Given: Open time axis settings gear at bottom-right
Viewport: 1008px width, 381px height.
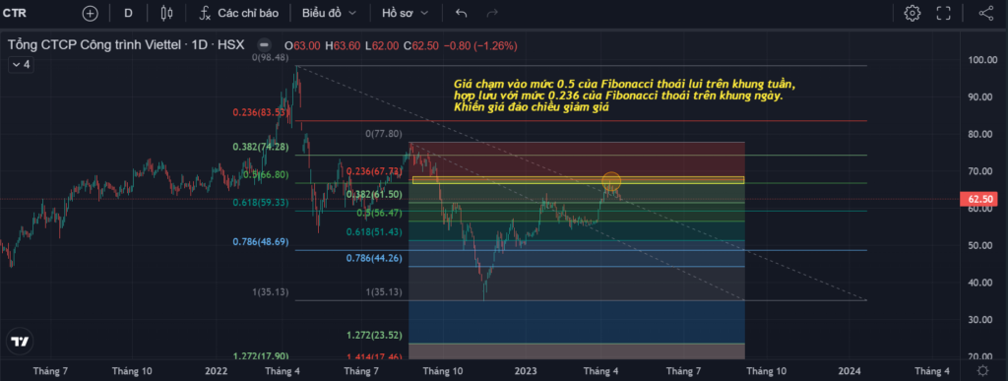Looking at the screenshot, I should (x=983, y=371).
